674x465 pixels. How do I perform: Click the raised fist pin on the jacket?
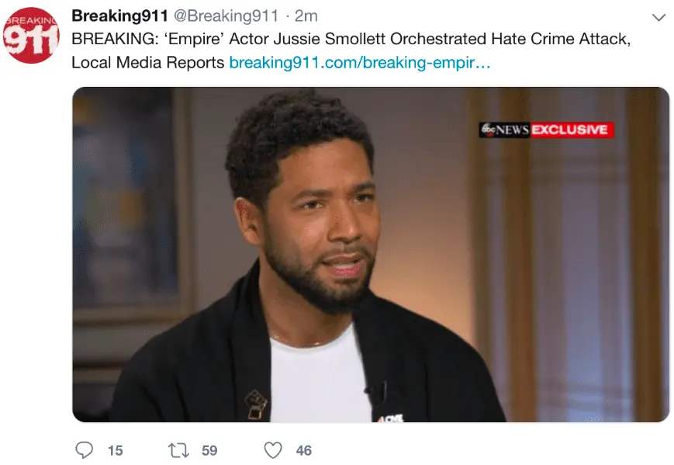[256, 404]
